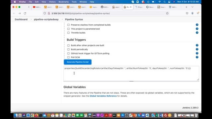Launch Firefox from the dock
The height and width of the screenshot is (119, 212).
(x=36, y=115)
